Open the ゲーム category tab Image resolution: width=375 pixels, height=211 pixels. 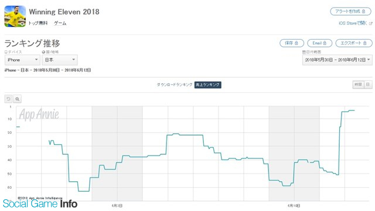(60, 23)
